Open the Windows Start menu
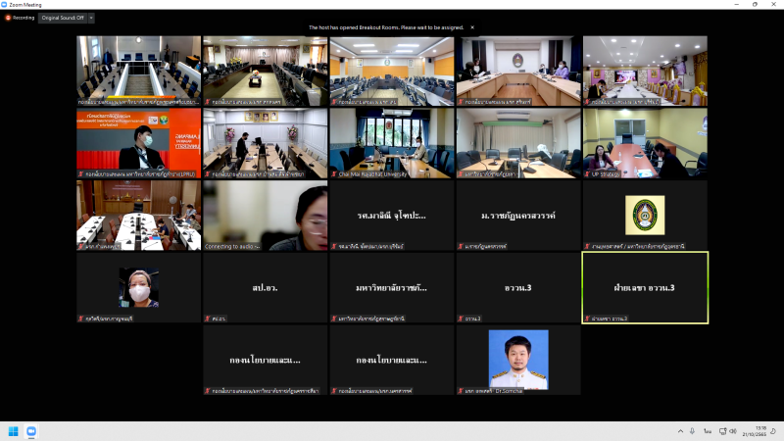The height and width of the screenshot is (441, 784). pos(14,431)
